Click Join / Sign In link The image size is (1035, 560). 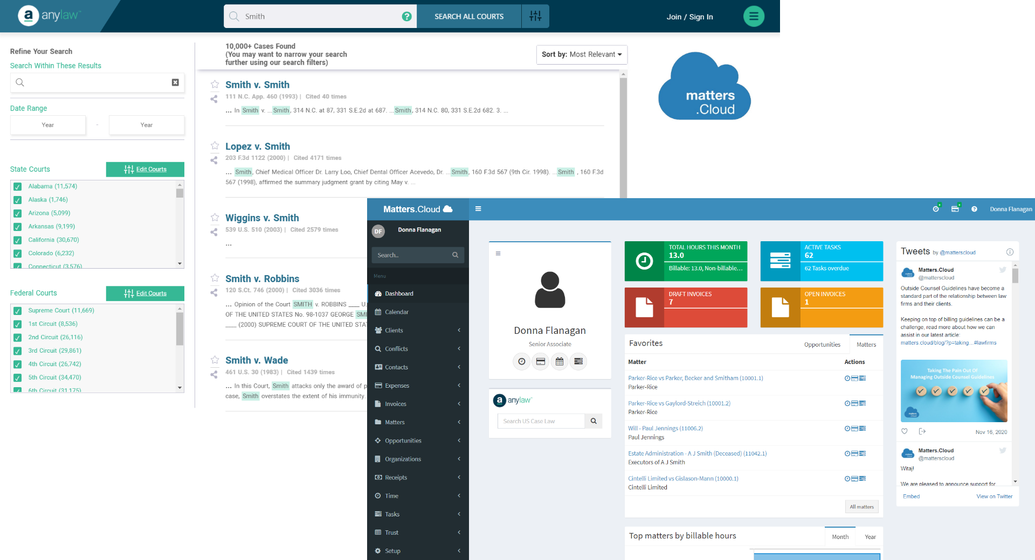click(x=689, y=17)
